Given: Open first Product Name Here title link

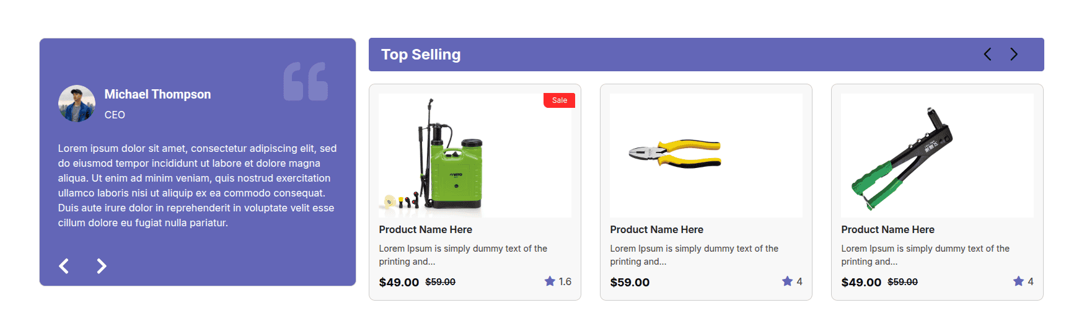Looking at the screenshot, I should 426,229.
